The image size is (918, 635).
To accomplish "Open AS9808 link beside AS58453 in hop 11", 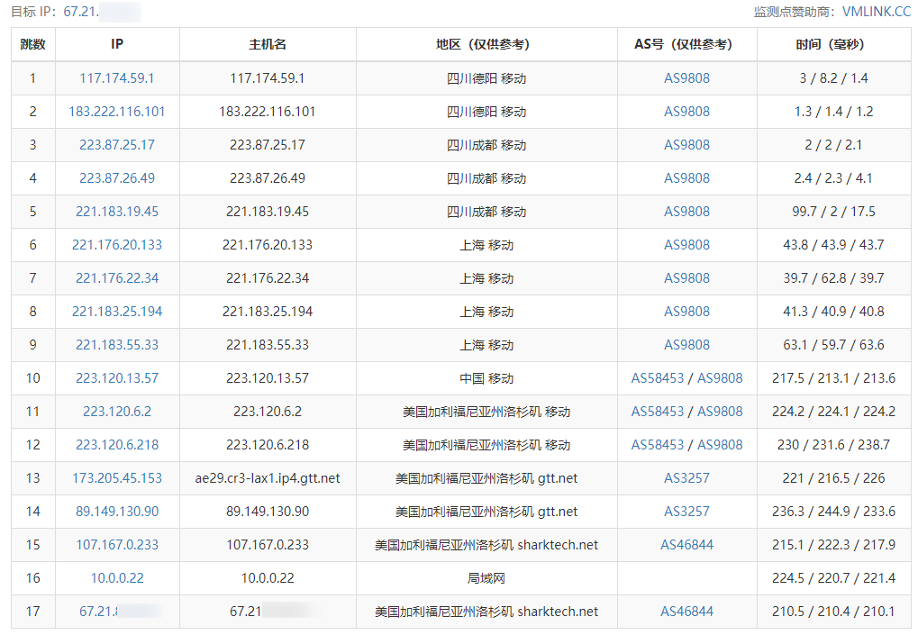I will 720,412.
